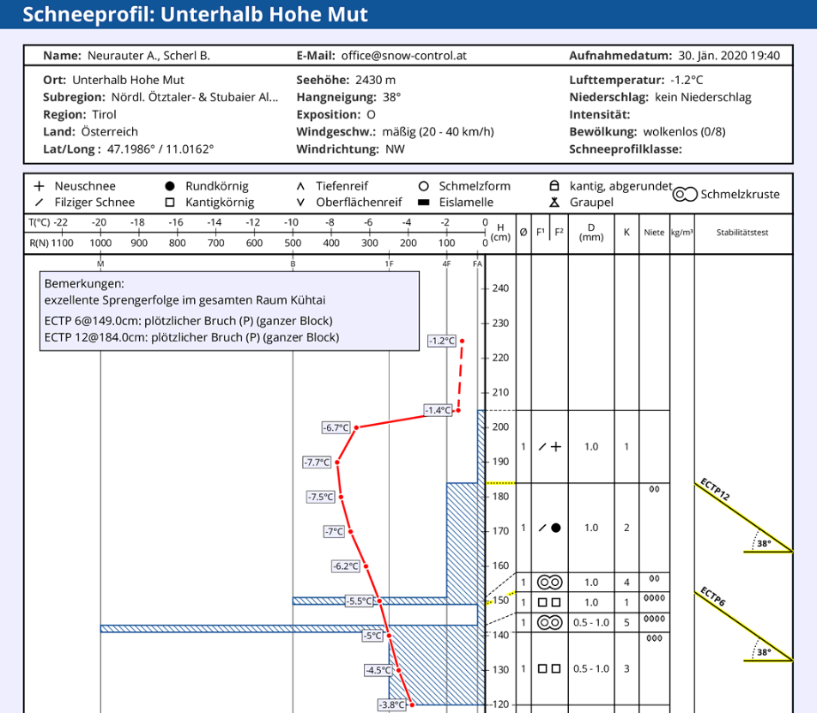Click the Windrichtung value NW
Screen dimensions: 817x713
pos(395,149)
